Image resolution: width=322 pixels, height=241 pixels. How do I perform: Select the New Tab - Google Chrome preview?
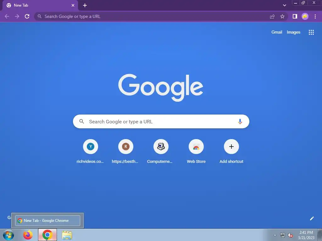click(47, 221)
